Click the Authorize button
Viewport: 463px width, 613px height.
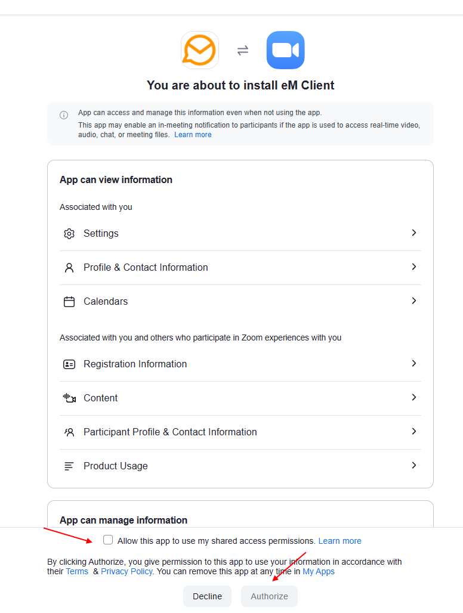270,596
